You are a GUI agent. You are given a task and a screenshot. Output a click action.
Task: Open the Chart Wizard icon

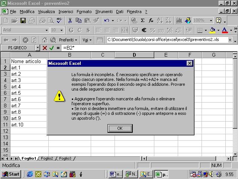[x=179, y=21]
